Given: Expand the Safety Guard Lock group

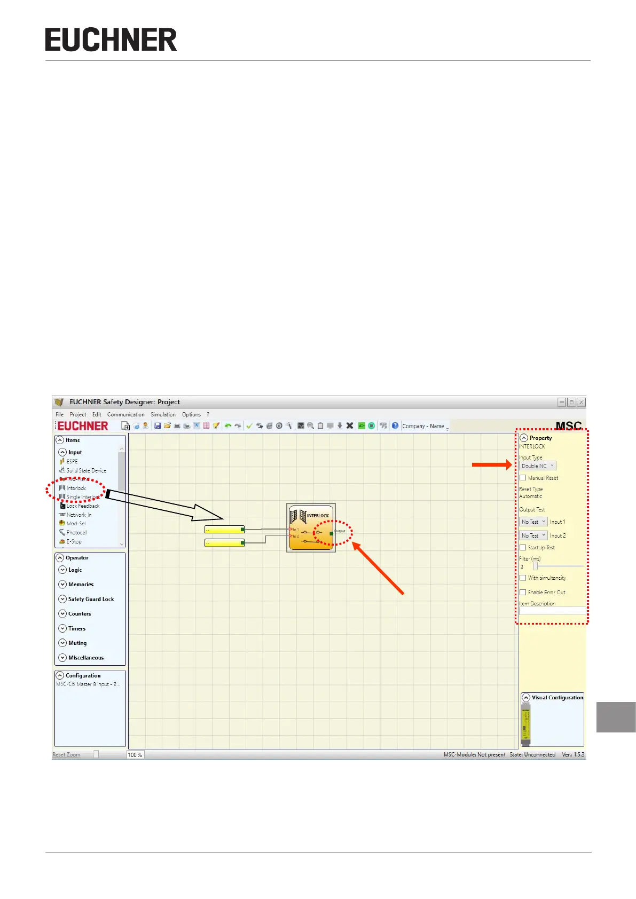Looking at the screenshot, I should (x=62, y=599).
